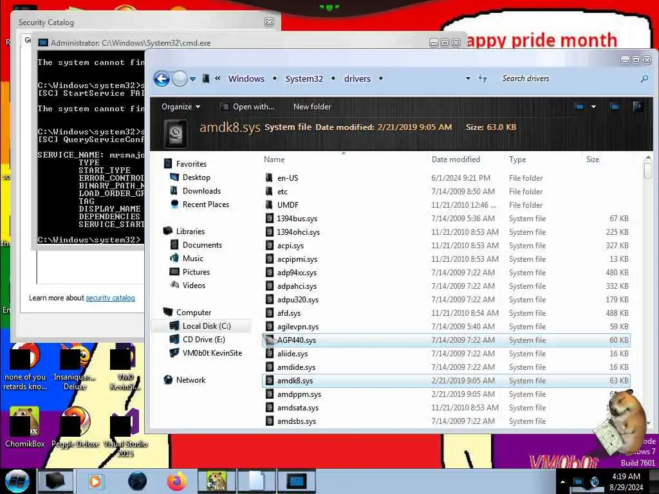Open the Organize menu
Image resolution: width=659 pixels, height=494 pixels.
(181, 107)
